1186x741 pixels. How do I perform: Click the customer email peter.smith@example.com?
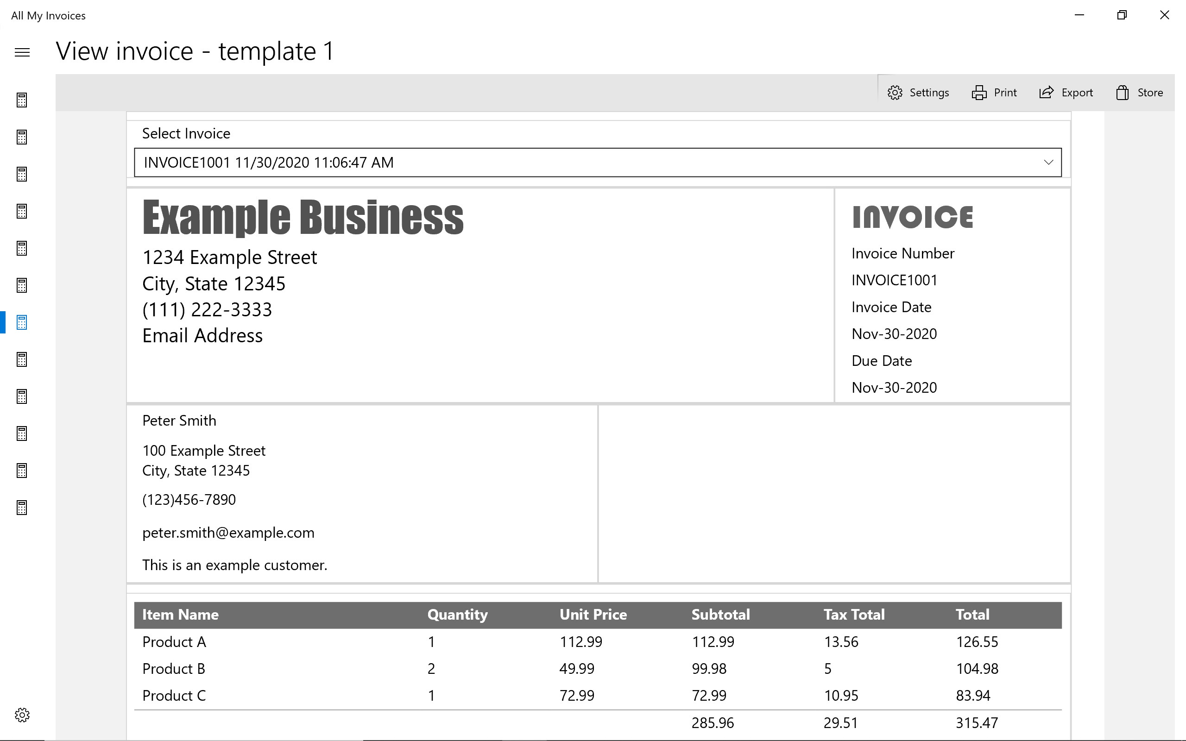point(228,533)
